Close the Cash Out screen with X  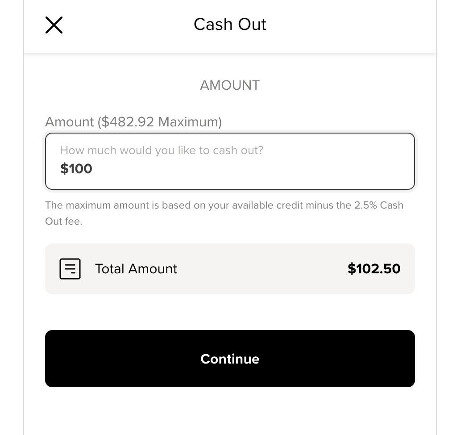54,25
